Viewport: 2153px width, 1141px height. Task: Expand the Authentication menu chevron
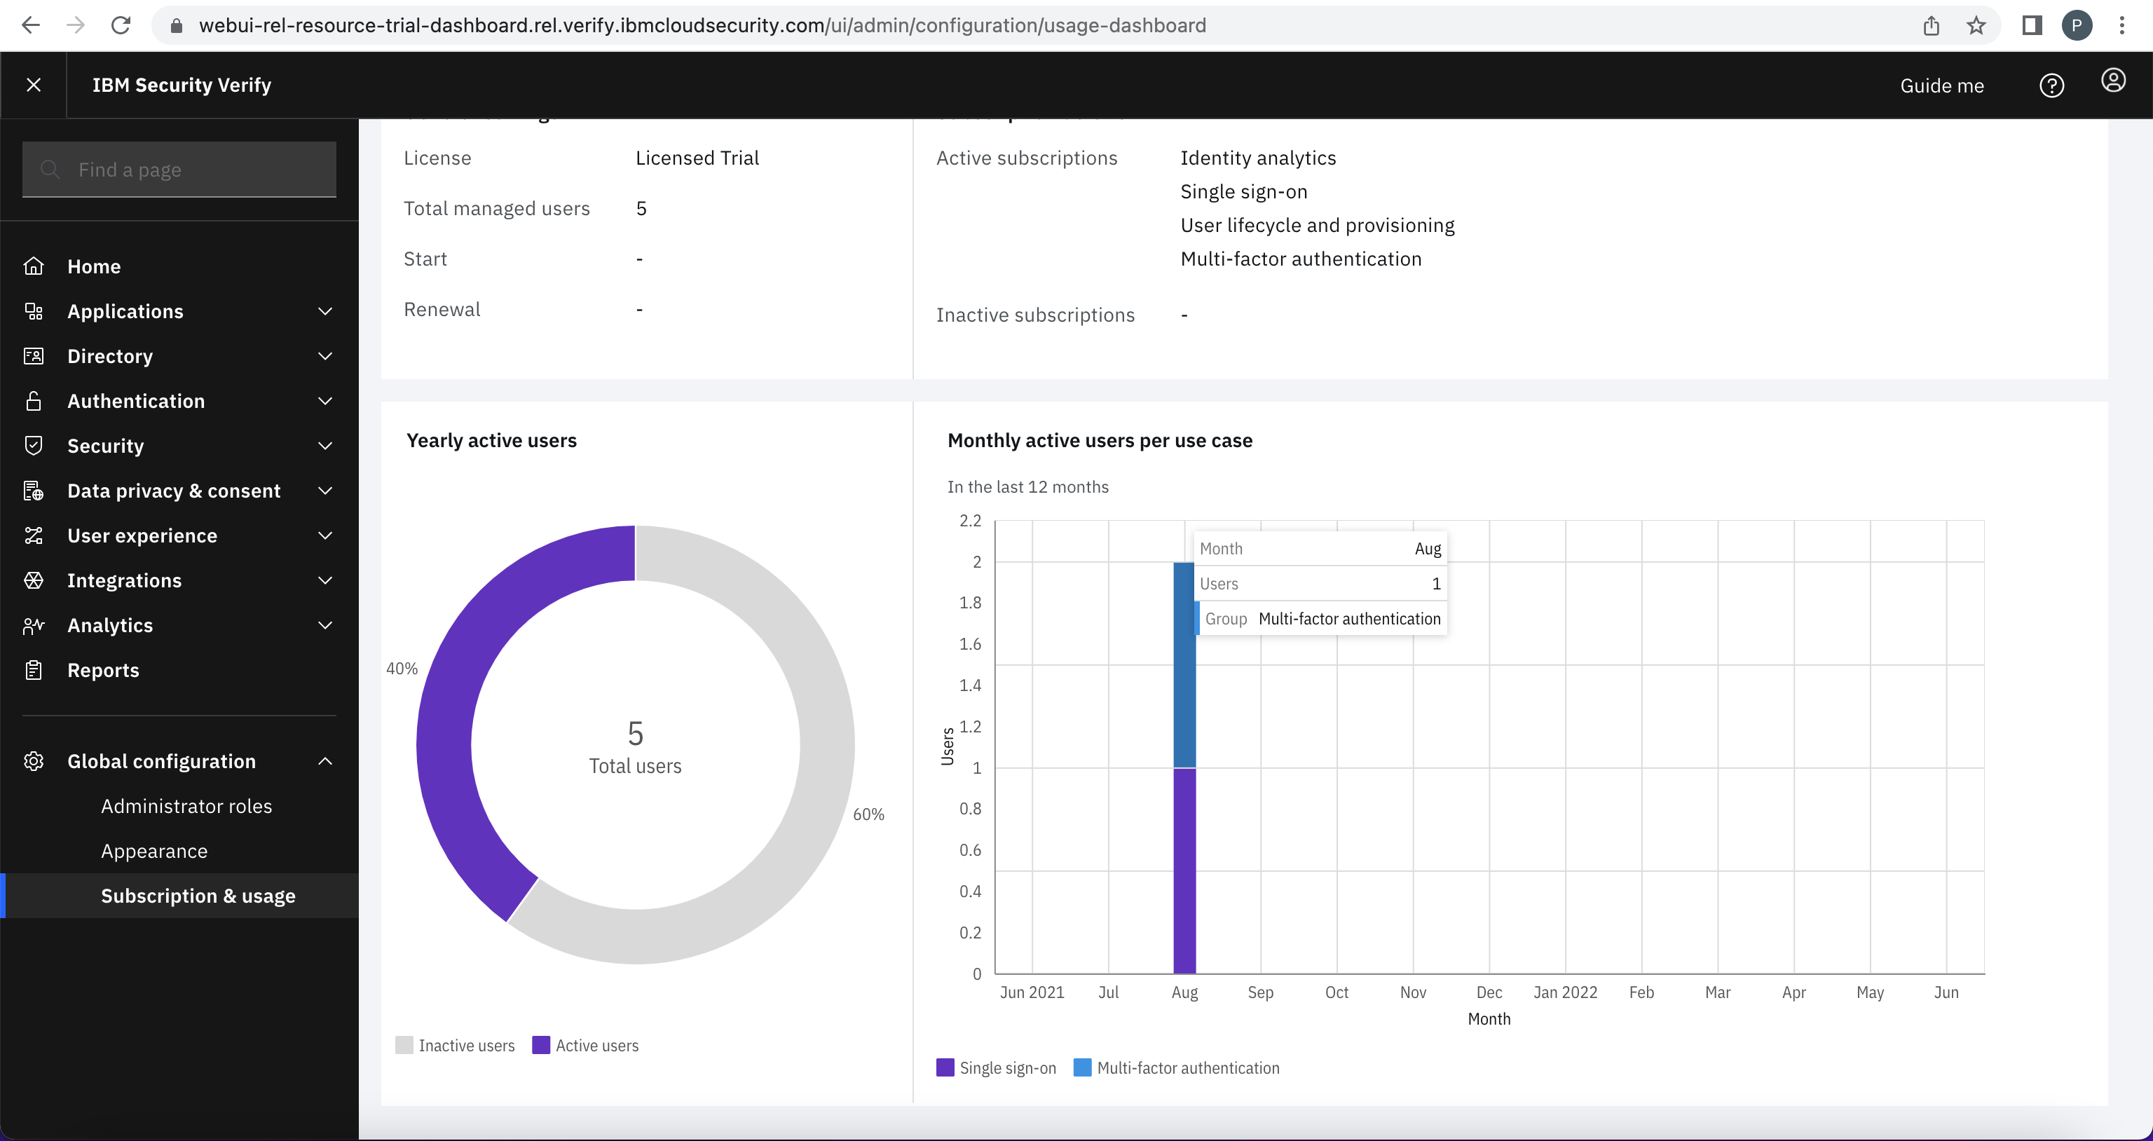pyautogui.click(x=325, y=401)
